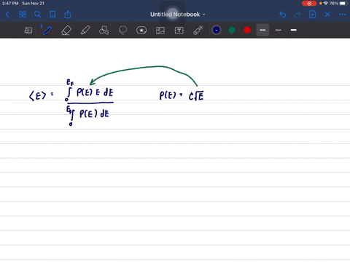This screenshot has height=262, width=350.
Task: Select the Lasso selection tool
Action: [122, 31]
